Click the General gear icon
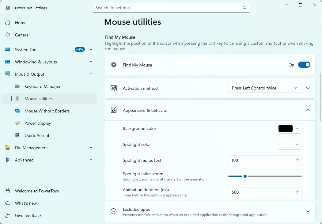 pos(8,35)
